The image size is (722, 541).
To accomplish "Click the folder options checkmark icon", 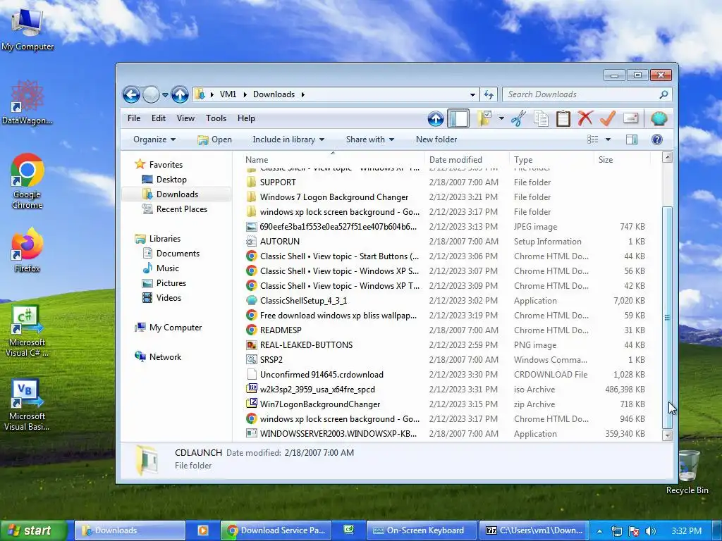I will 484,118.
